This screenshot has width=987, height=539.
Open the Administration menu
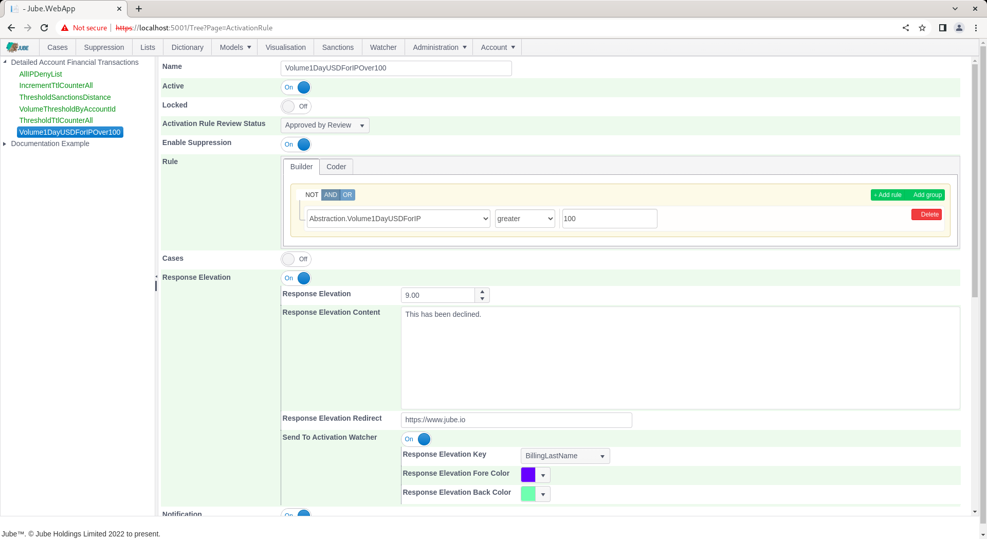tap(439, 47)
